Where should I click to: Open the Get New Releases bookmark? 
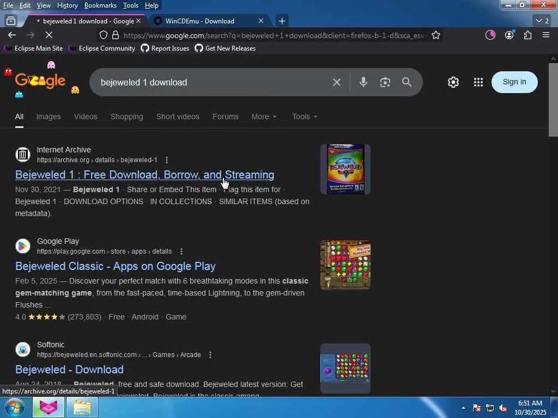(x=225, y=48)
